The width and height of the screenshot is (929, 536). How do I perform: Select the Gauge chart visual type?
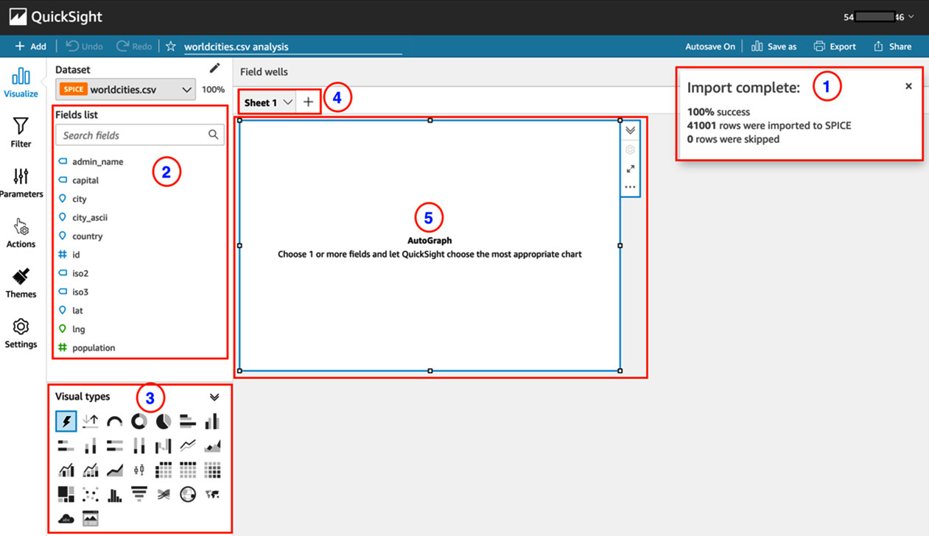tap(115, 421)
